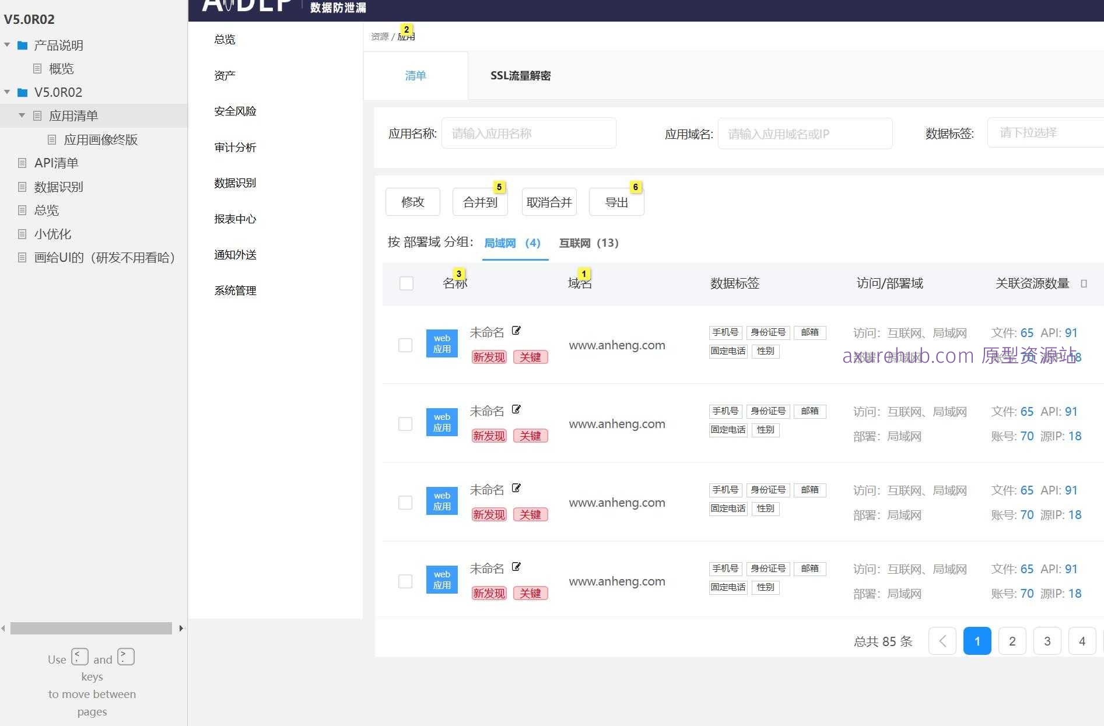This screenshot has height=726, width=1104.
Task: Check the fourth application row checkbox
Action: [x=405, y=581]
